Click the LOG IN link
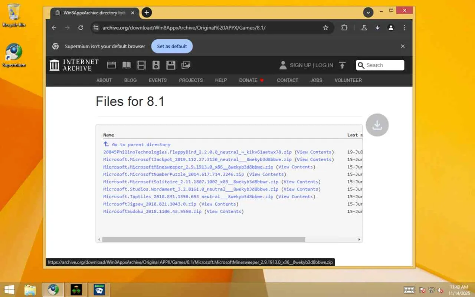The height and width of the screenshot is (297, 475). tap(324, 65)
